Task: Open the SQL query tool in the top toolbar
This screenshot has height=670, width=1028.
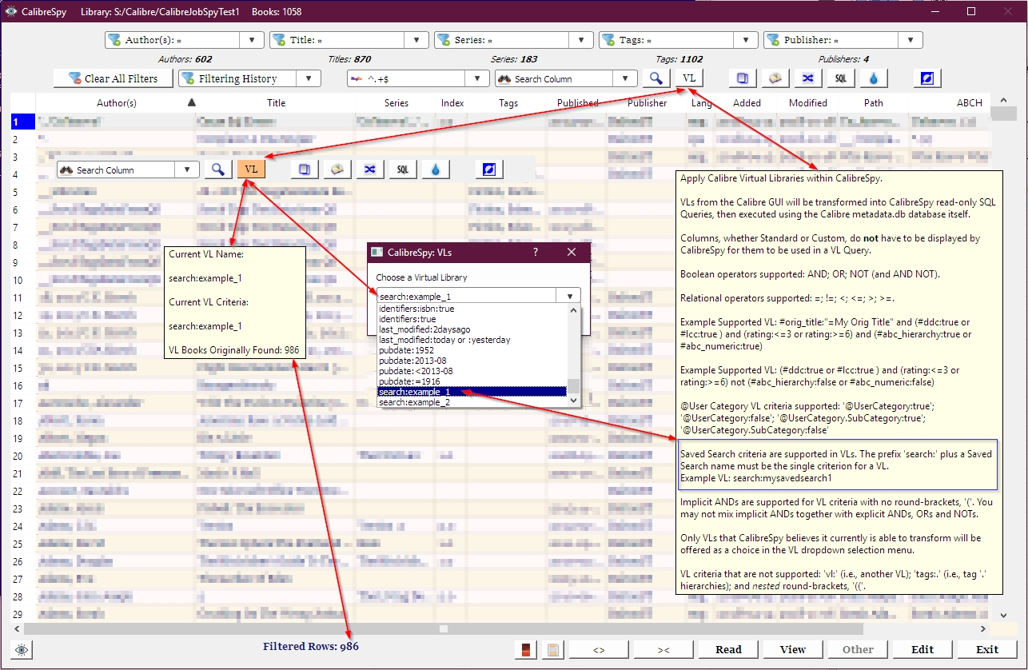Action: pyautogui.click(x=840, y=78)
